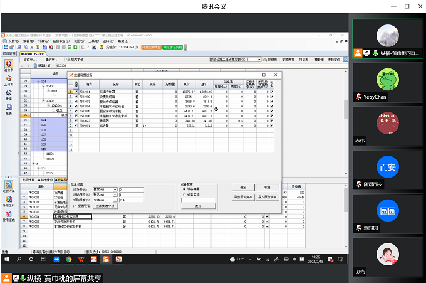Click the 应用到选中项 button
426x283 pixels.
pos(105,206)
